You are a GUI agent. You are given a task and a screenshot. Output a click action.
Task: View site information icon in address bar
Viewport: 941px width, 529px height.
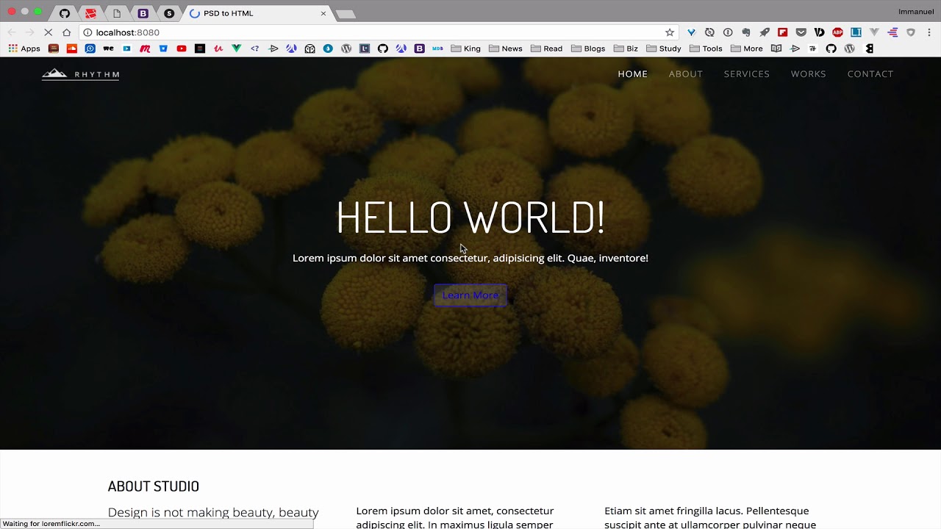pos(87,32)
